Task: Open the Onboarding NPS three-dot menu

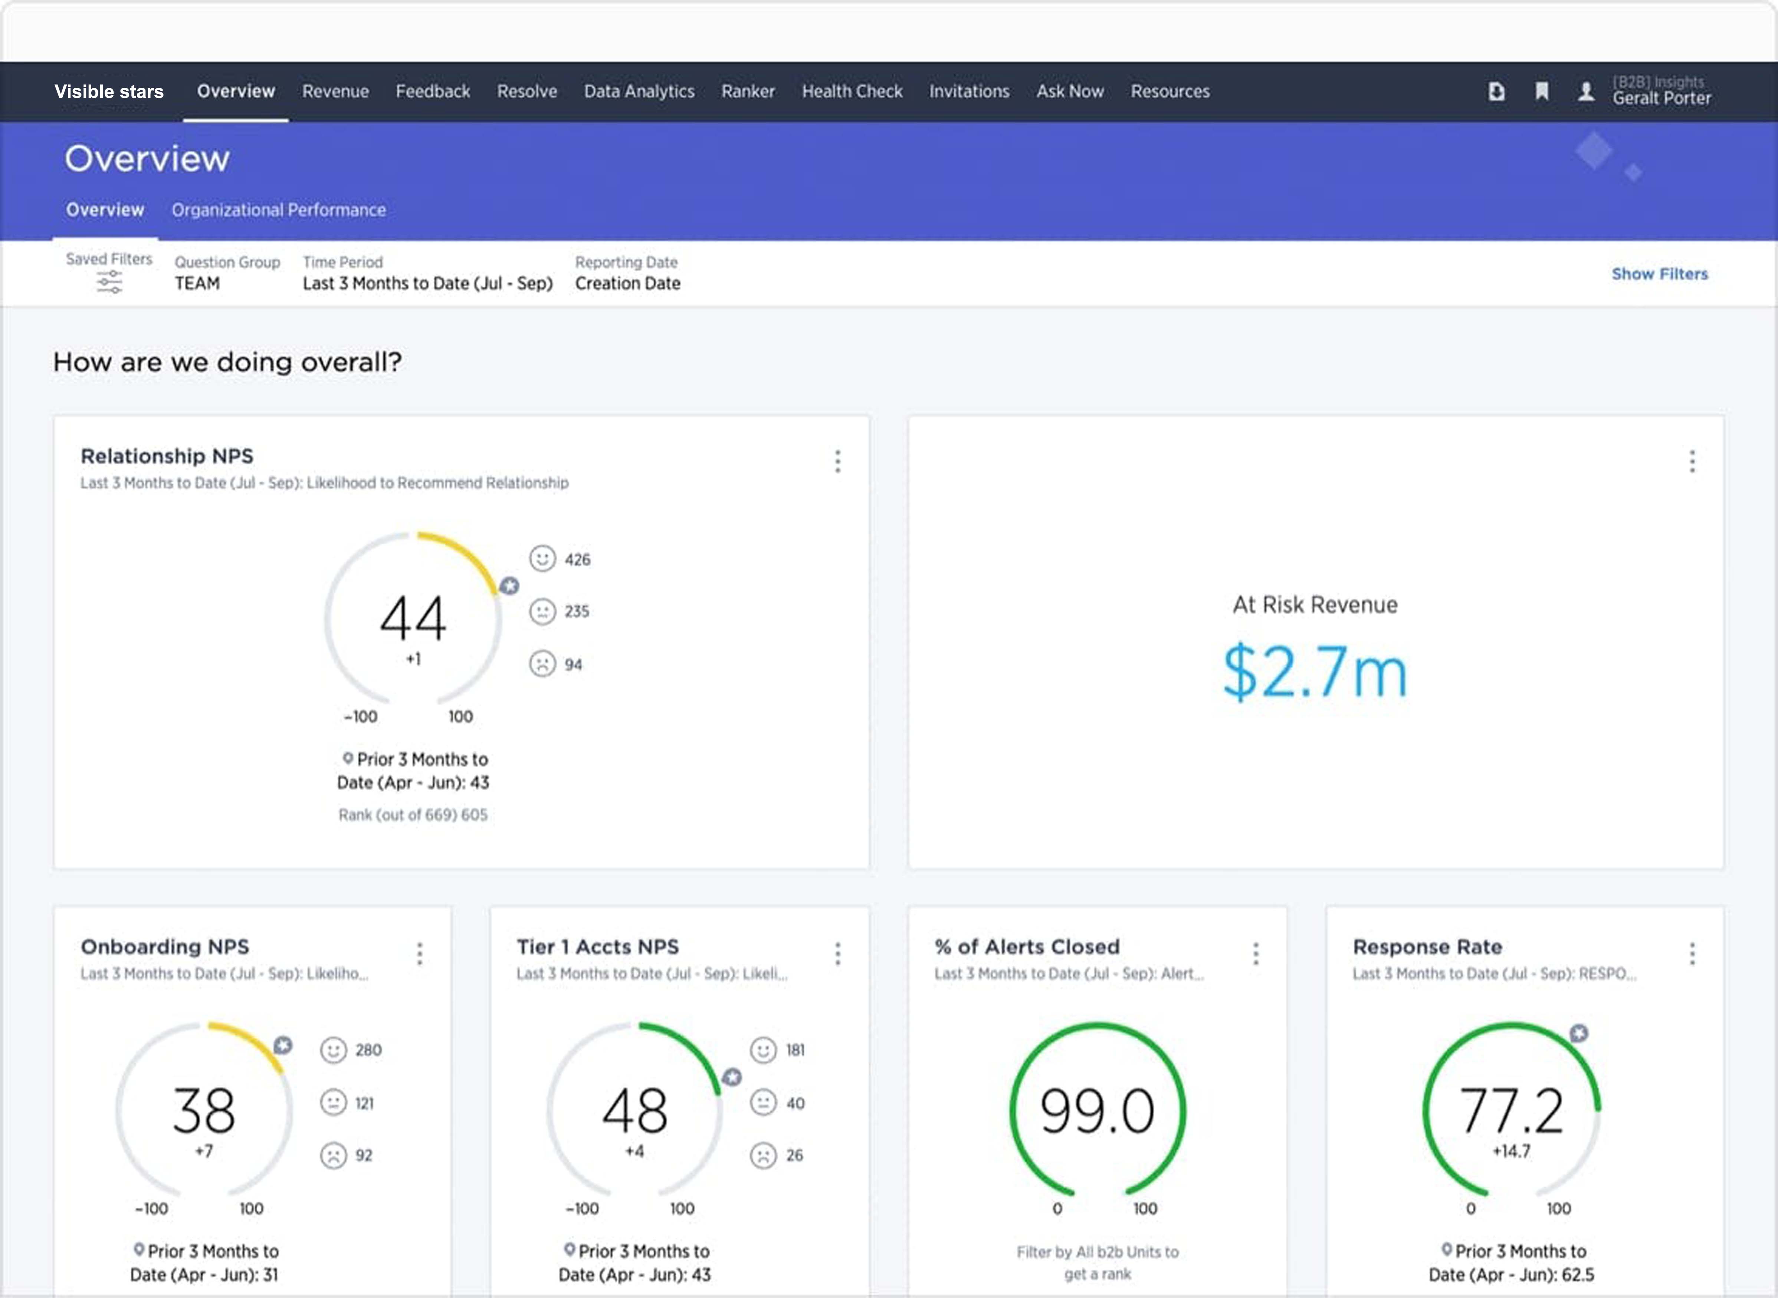Action: (420, 954)
